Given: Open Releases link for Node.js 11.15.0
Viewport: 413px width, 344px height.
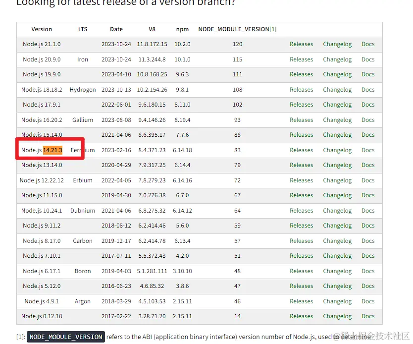Looking at the screenshot, I should 301,195.
